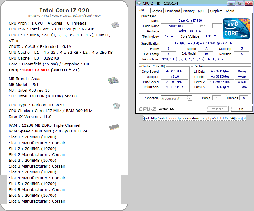
Task: Click the Name field Intel Core i7 920
Action: (191, 20)
